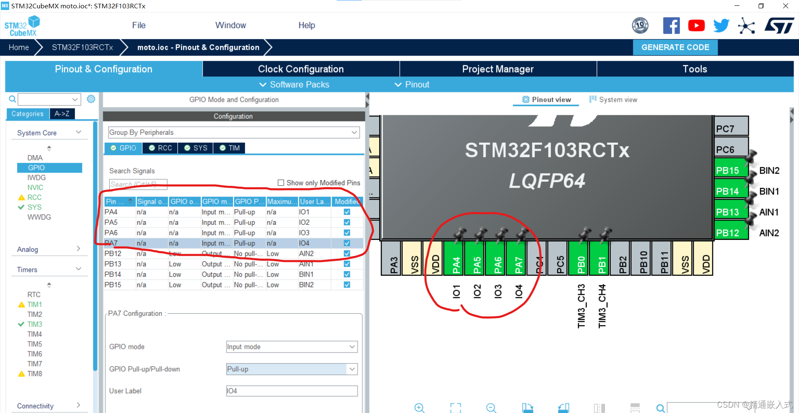Screen dimensions: 799x413
Task: Toggle Modified checkbox for PB14 row
Action: 347,274
